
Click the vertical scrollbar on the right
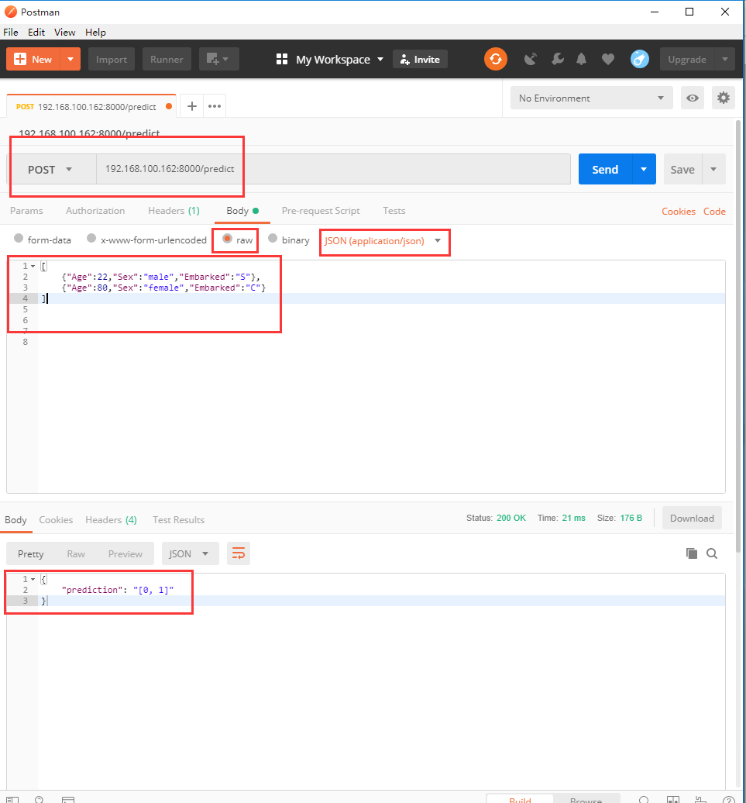click(737, 336)
